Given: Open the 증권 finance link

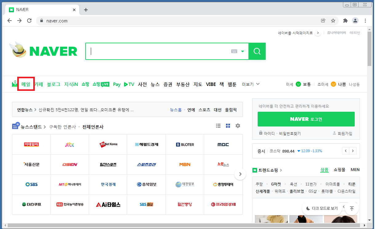Looking at the screenshot, I should (x=168, y=84).
